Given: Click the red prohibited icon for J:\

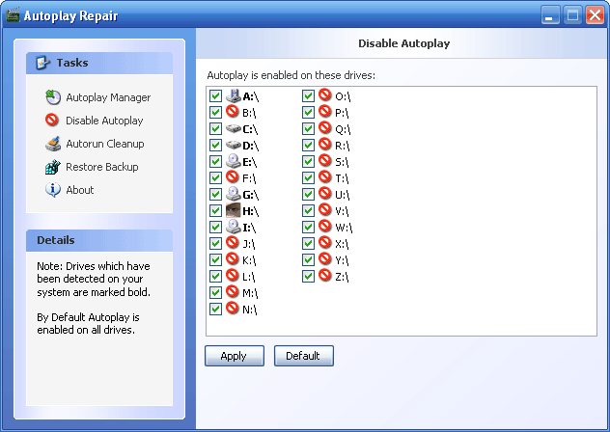Looking at the screenshot, I should pos(233,243).
